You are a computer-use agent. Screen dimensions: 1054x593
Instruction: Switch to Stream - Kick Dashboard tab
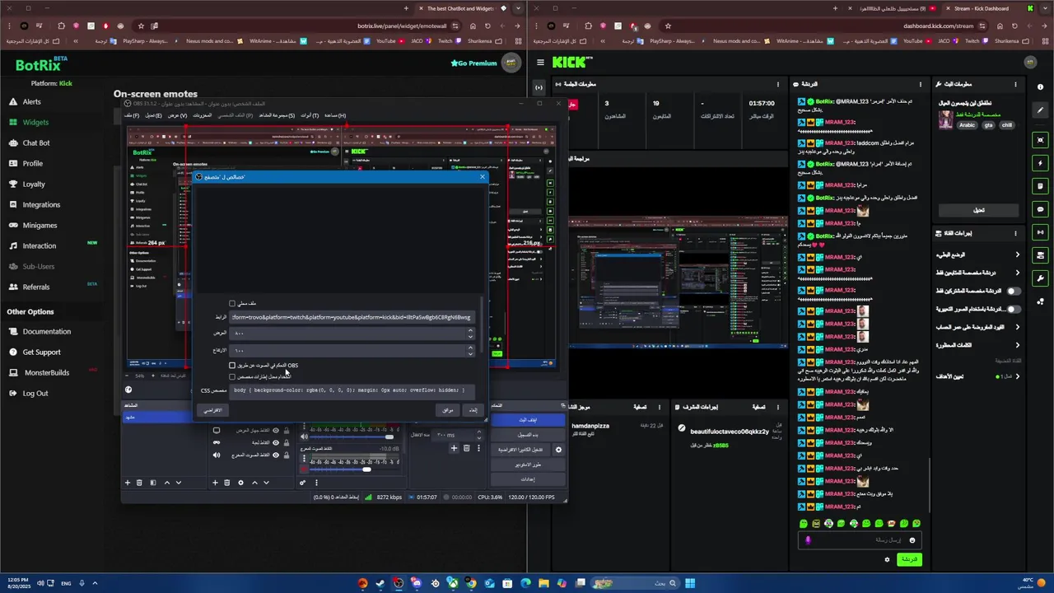(x=981, y=8)
